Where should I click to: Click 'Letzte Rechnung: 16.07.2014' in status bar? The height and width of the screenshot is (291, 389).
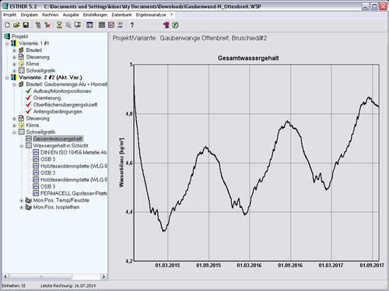(x=68, y=286)
